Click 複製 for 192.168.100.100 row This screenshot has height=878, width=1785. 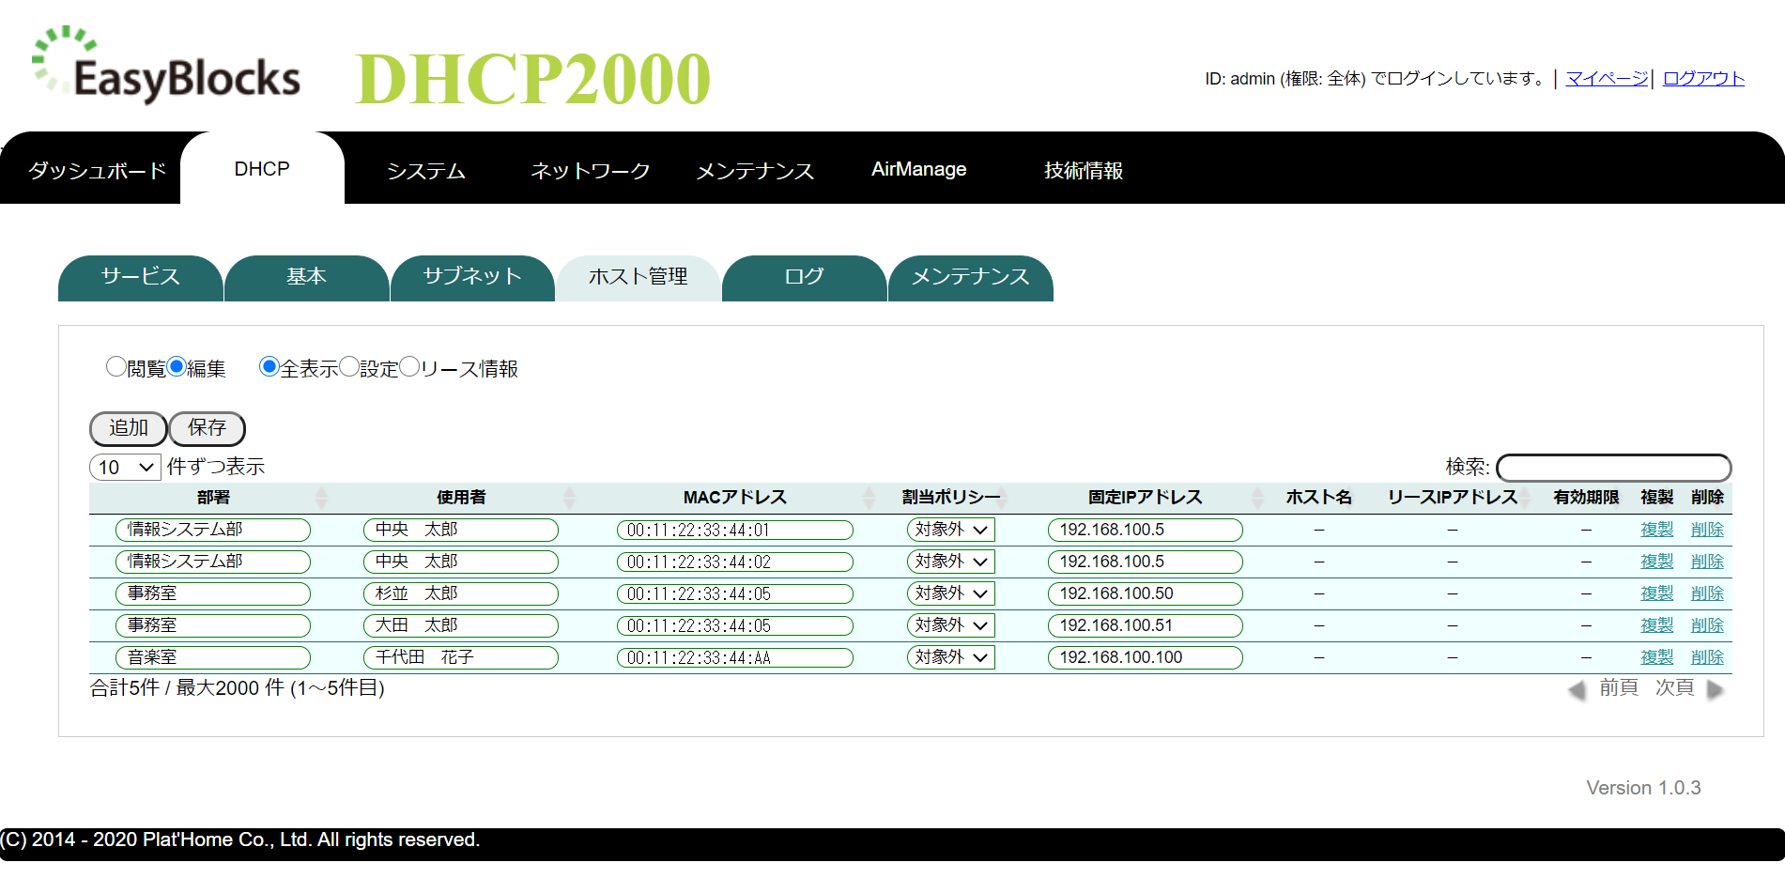coord(1657,657)
